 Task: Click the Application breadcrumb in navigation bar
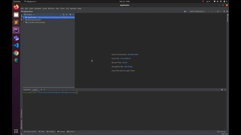click(27, 12)
